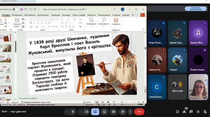Click the Format Painter brush icon
The image size is (210, 117).
(6, 27)
